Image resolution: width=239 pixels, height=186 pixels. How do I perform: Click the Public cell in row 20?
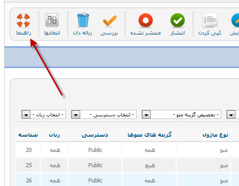coord(95,150)
